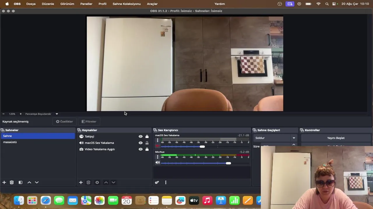Select the Sahne scene

[x=38, y=136]
